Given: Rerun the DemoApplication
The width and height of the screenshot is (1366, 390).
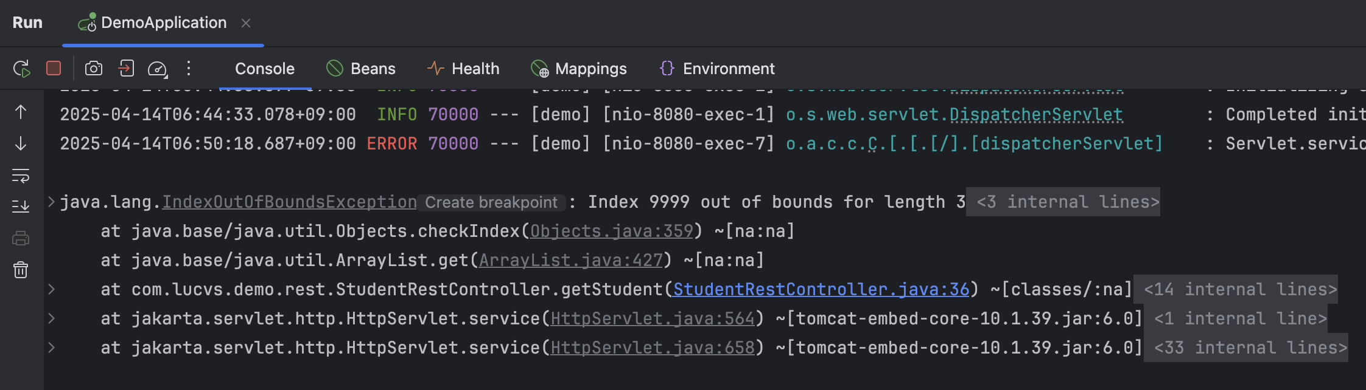Looking at the screenshot, I should coord(22,69).
